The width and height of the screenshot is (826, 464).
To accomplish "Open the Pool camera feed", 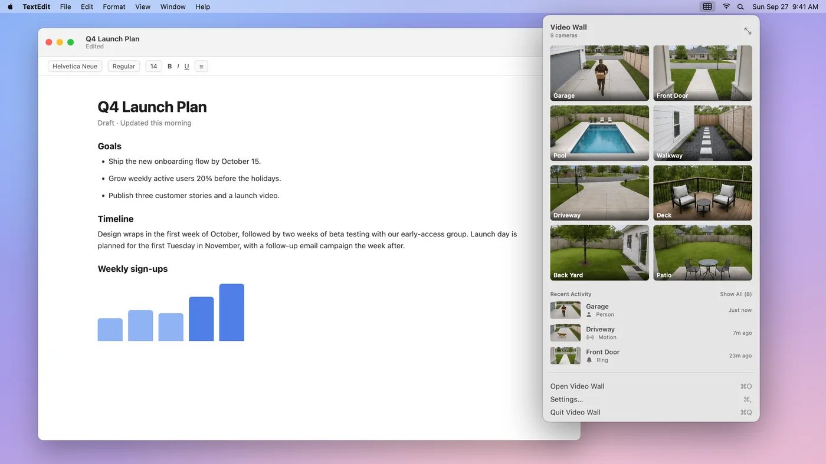I will coord(599,133).
